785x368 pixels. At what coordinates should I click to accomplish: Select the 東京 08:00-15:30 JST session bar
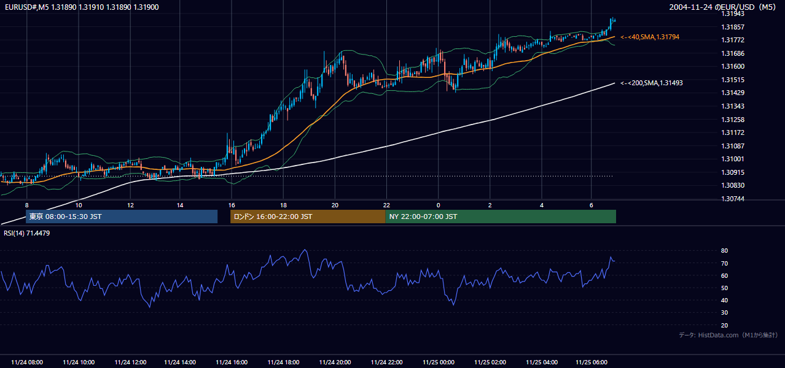point(122,217)
